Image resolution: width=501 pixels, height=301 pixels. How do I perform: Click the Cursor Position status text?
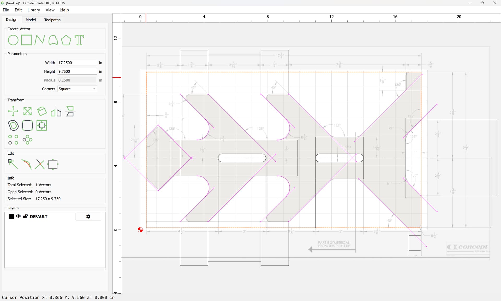click(58, 298)
